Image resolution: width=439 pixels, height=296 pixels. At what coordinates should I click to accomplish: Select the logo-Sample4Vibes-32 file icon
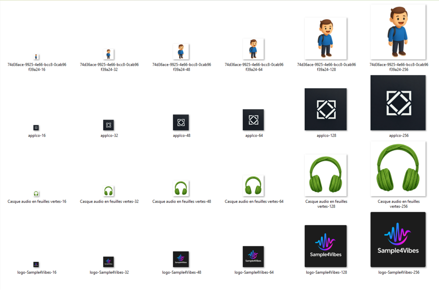[x=108, y=262]
